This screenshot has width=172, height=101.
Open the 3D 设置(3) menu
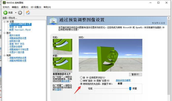click(36, 7)
